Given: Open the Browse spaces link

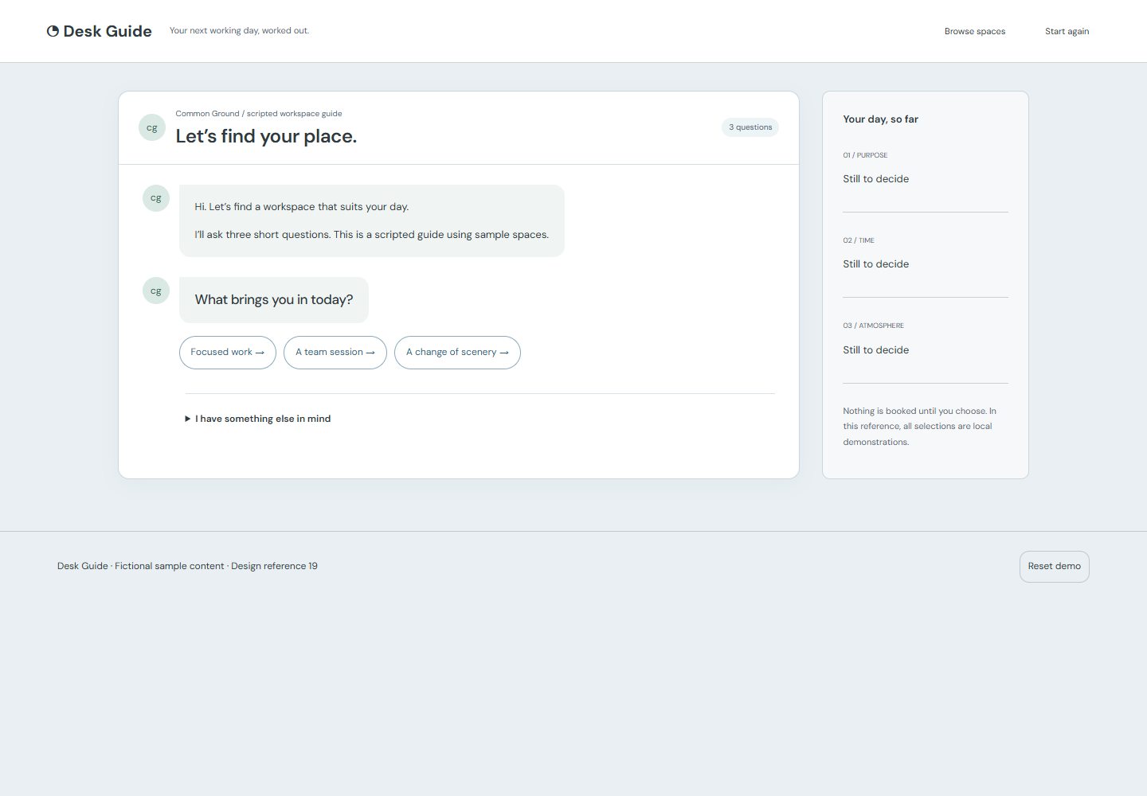Looking at the screenshot, I should (975, 31).
